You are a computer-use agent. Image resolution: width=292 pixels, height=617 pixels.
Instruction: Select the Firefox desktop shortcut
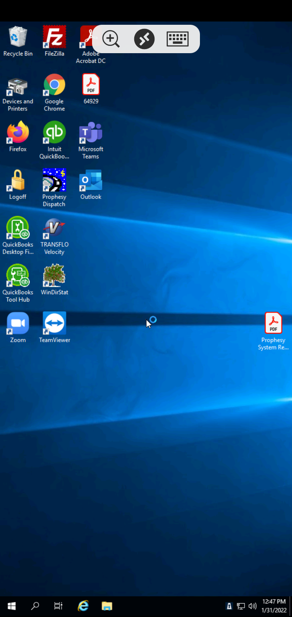18,137
